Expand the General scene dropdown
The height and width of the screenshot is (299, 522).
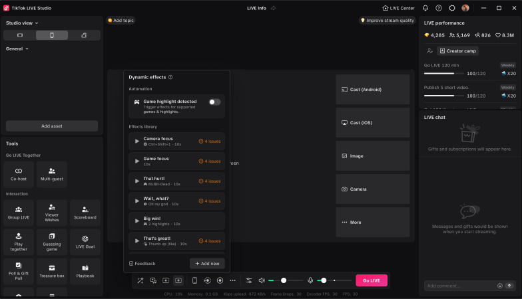tap(17, 49)
